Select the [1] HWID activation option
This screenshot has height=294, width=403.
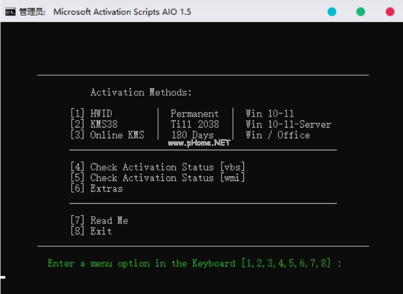coord(91,113)
